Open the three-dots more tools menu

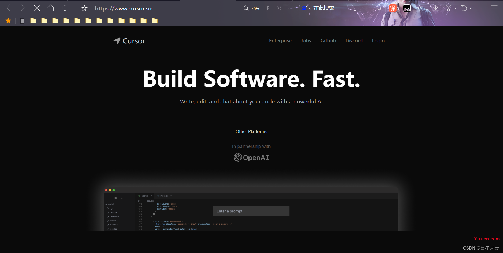(480, 8)
